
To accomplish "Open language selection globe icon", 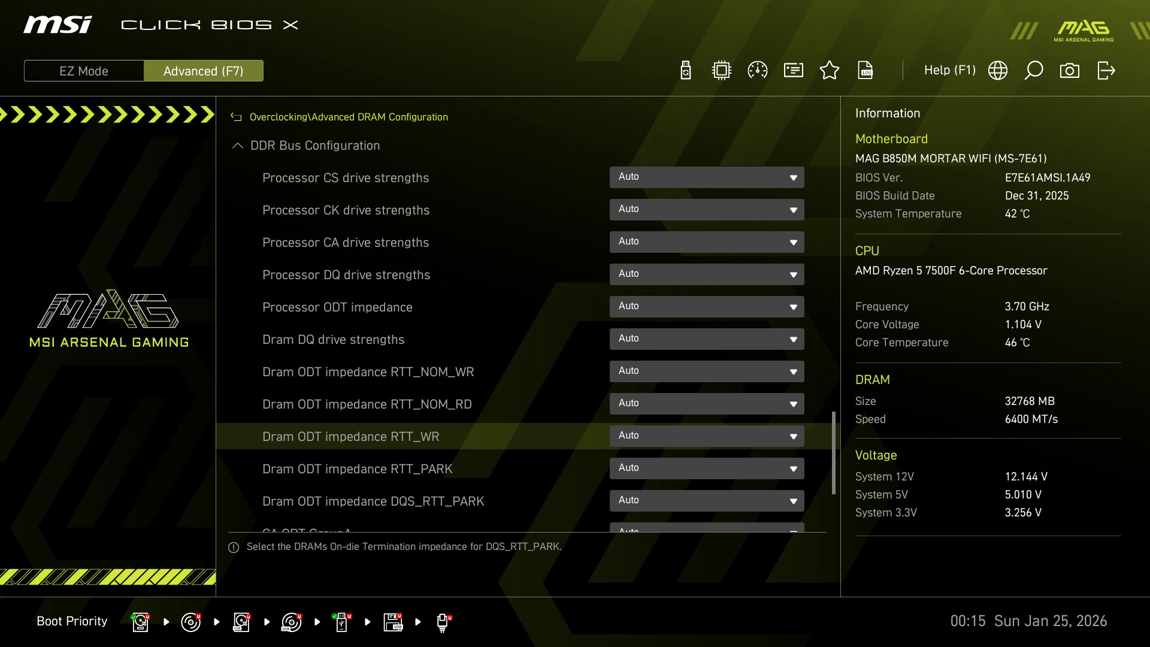I will [x=998, y=71].
